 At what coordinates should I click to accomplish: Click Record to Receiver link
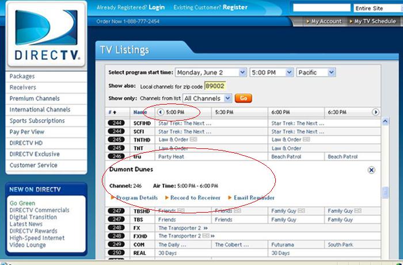(x=195, y=198)
